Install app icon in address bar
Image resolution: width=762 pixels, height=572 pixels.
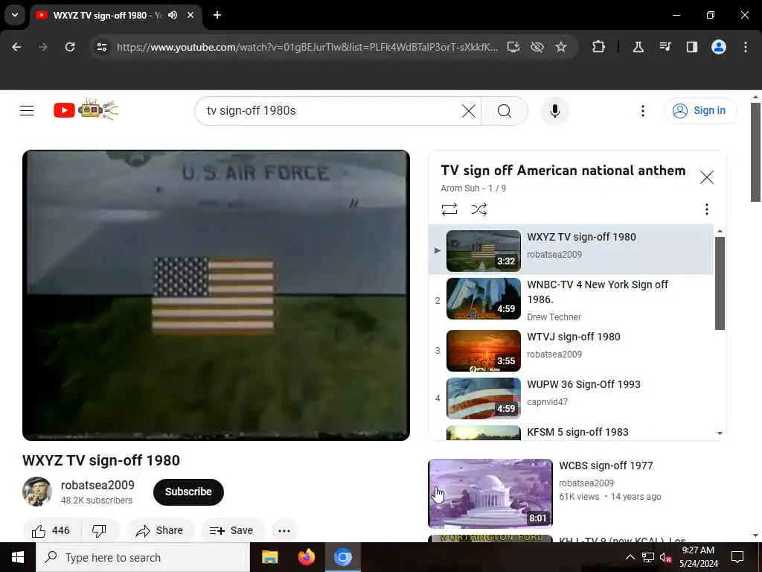513,47
